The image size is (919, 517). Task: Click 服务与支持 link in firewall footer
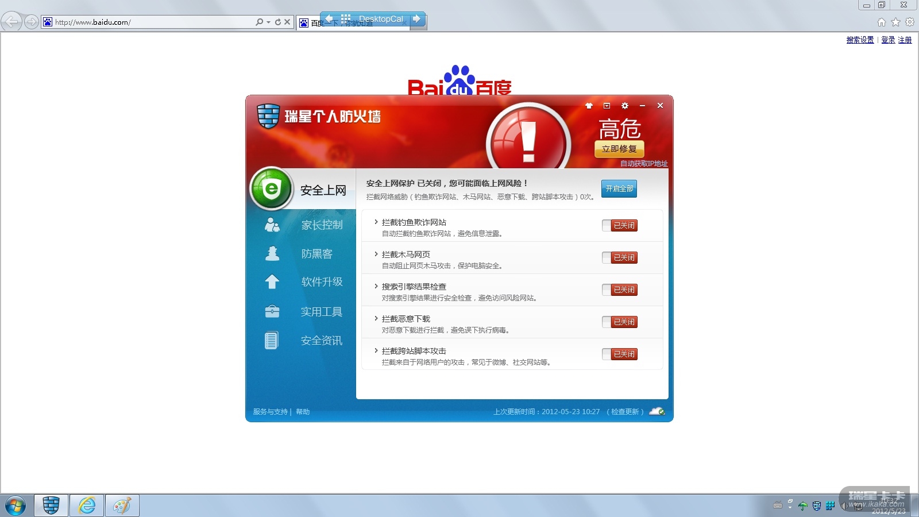pyautogui.click(x=270, y=412)
